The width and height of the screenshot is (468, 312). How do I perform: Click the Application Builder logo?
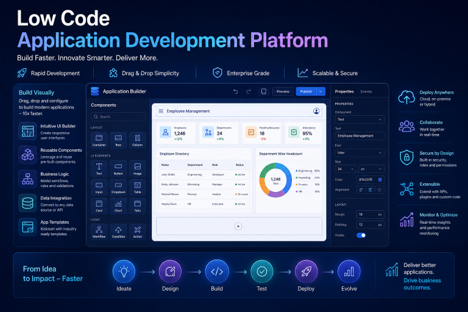click(95, 91)
